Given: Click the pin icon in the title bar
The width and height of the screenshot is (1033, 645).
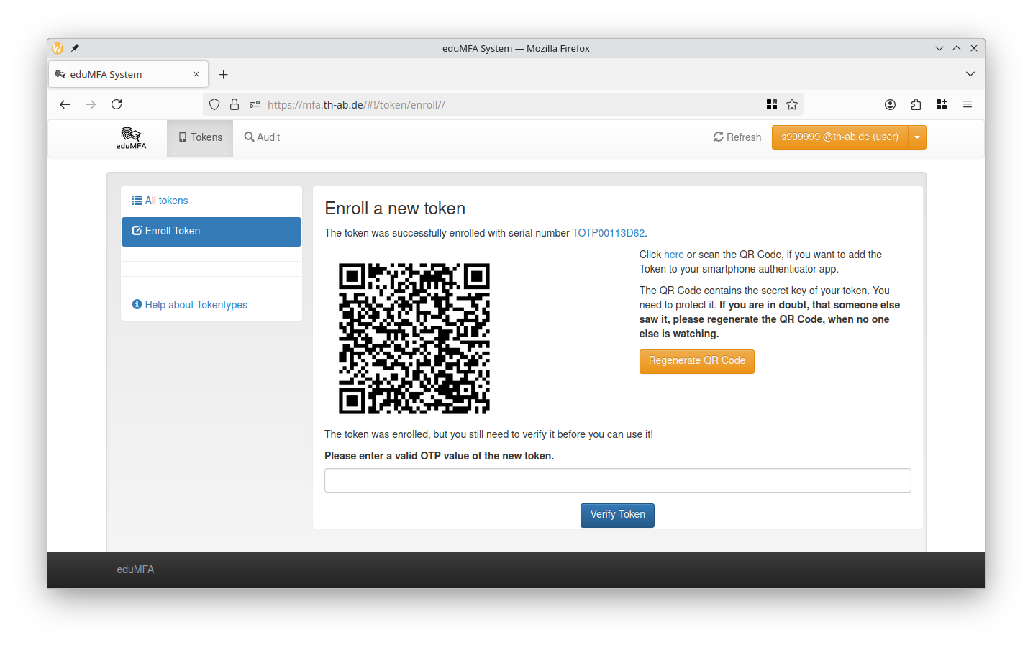Looking at the screenshot, I should (75, 48).
